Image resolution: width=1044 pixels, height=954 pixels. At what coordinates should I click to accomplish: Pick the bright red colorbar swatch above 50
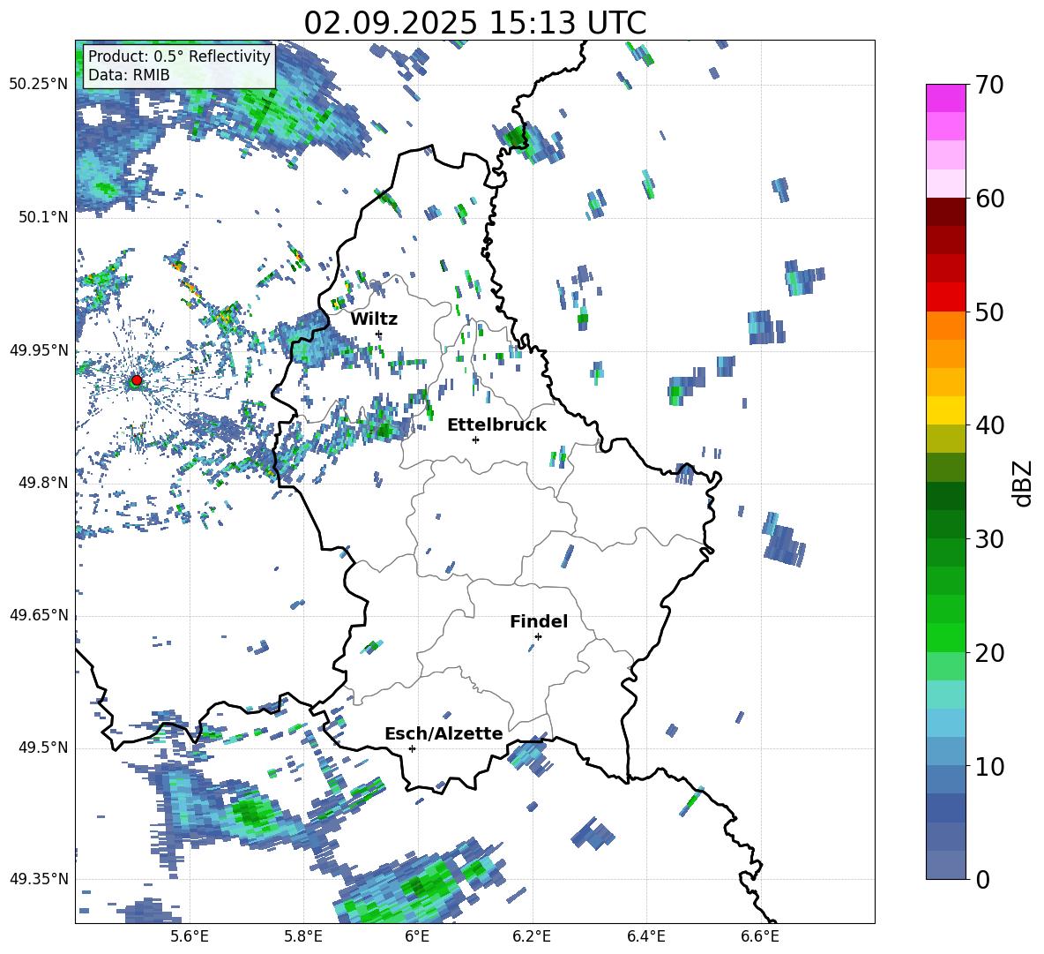pos(945,297)
